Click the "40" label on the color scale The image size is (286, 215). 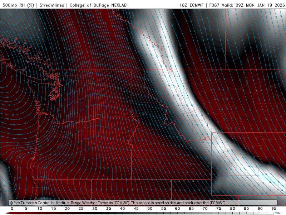pos(122,209)
